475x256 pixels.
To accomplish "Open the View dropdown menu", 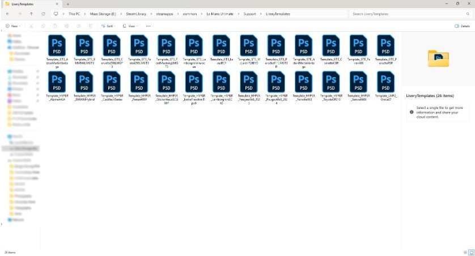I will point(130,26).
